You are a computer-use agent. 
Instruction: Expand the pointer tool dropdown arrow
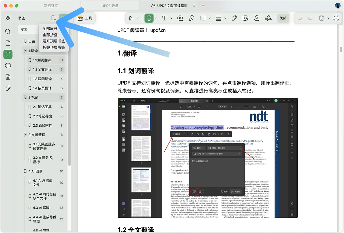click(138, 18)
